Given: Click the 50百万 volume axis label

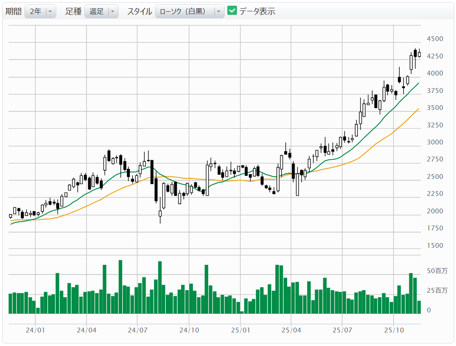Looking at the screenshot, I should (437, 271).
